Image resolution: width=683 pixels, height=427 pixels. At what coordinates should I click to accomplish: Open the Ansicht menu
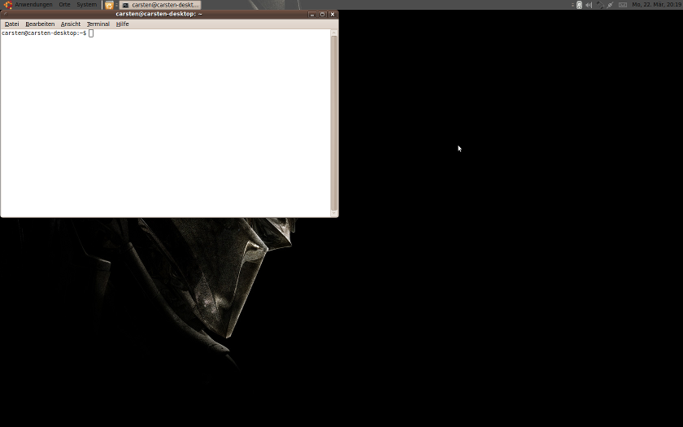[x=71, y=24]
